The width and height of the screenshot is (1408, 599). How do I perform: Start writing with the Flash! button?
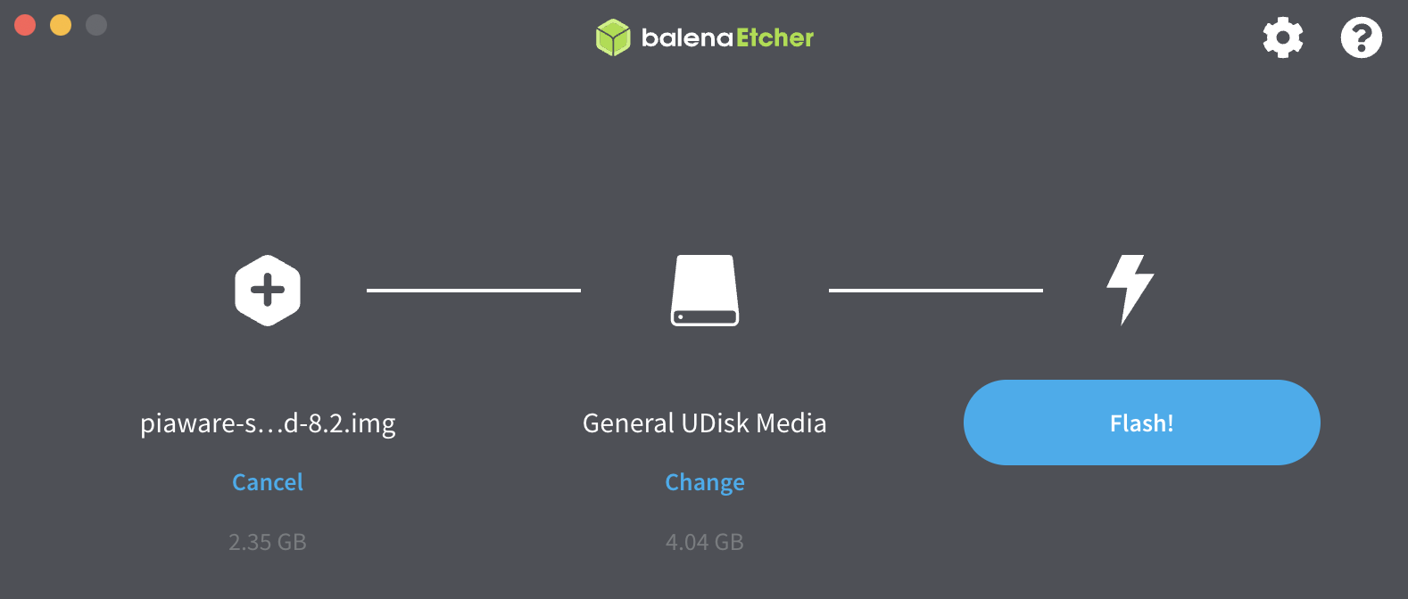point(1141,423)
